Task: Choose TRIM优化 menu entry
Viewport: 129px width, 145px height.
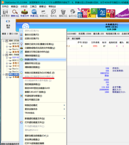Action: pyautogui.click(x=43, y=113)
